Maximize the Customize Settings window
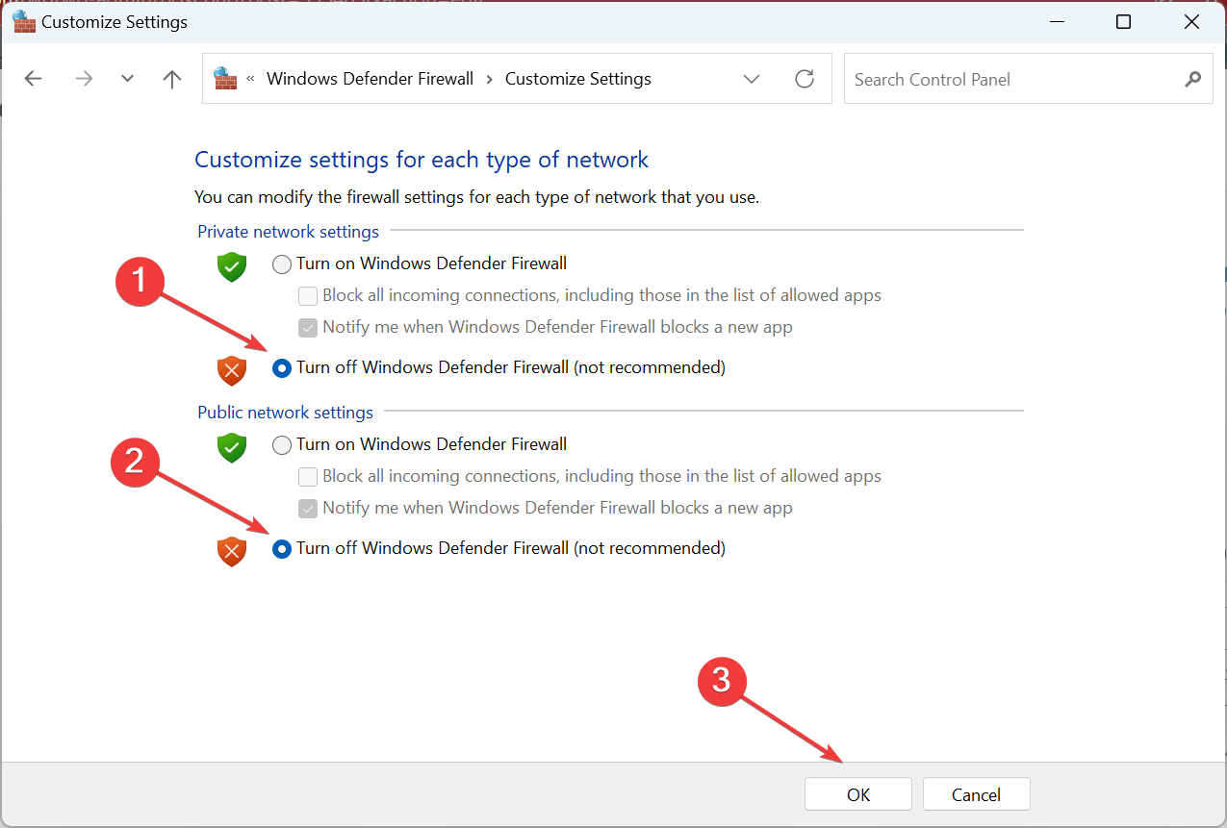The width and height of the screenshot is (1227, 828). (1123, 22)
